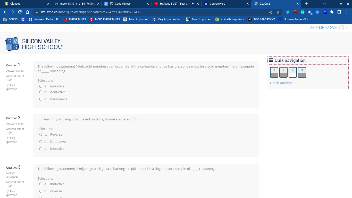352x198 pixels.
Task: Open the Animesh Kadam P... bookmark
Action: tap(44, 19)
